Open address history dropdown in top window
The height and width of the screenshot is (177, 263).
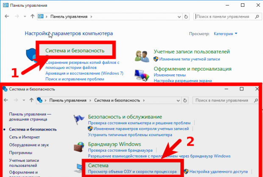(179, 17)
